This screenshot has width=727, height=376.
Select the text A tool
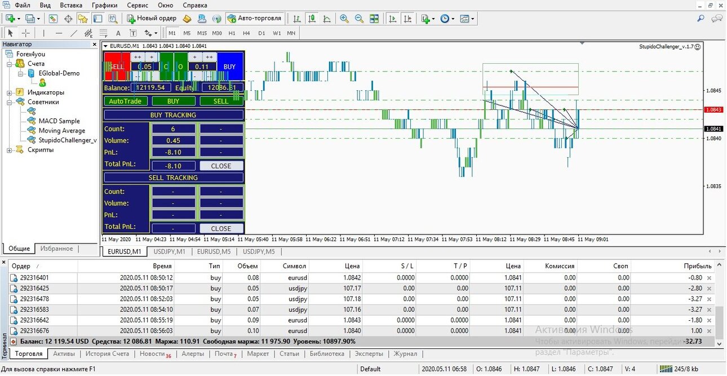(x=118, y=33)
